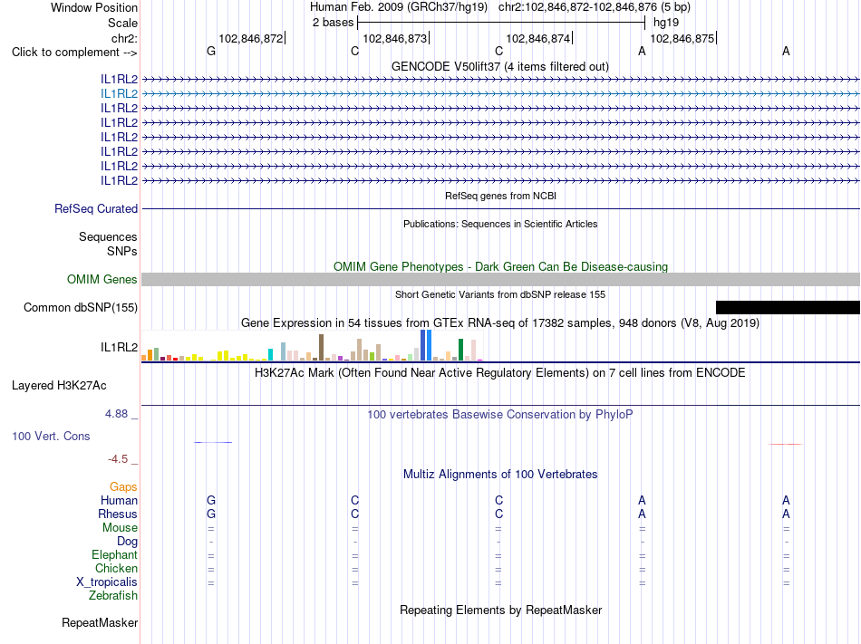The width and height of the screenshot is (861, 644).
Task: Click the 4.88 PhyloP upper scale value
Action: [116, 414]
